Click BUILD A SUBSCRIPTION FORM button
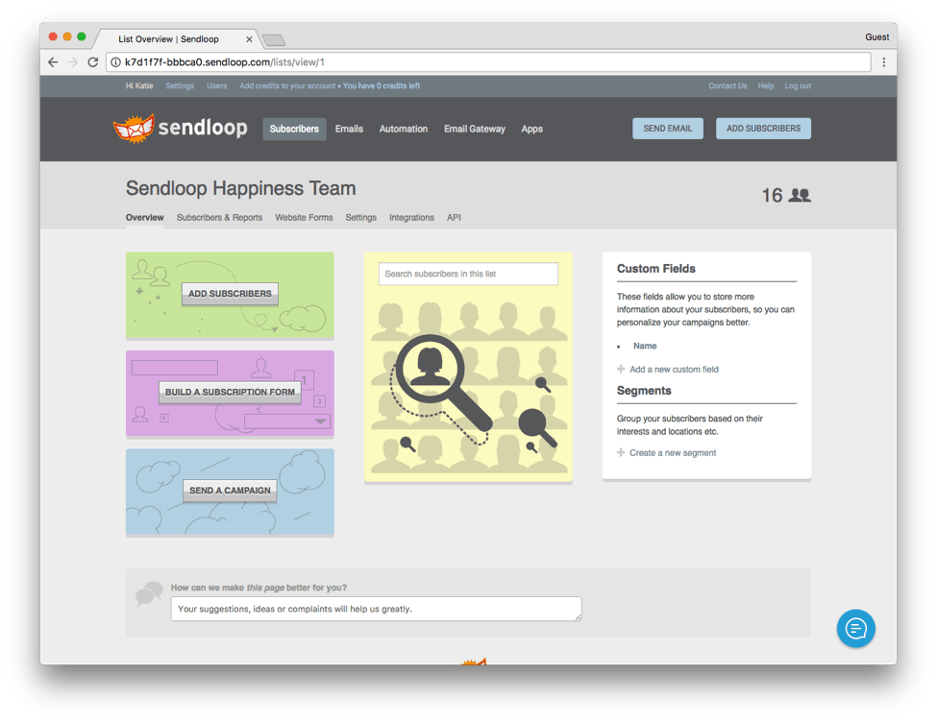This screenshot has height=722, width=937. pyautogui.click(x=230, y=392)
